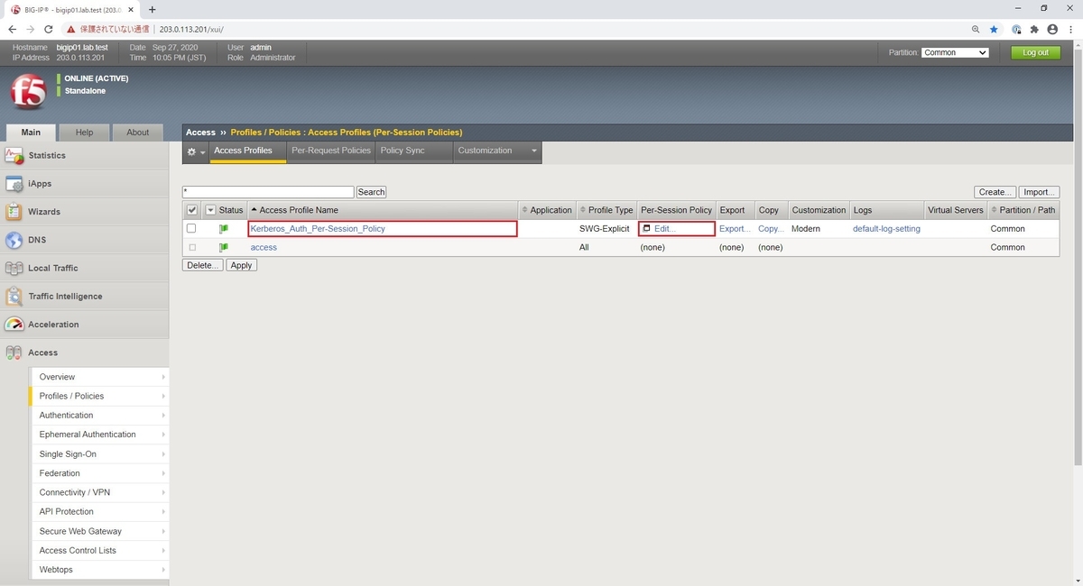
Task: Open the Wizards section icon
Action: pos(14,212)
